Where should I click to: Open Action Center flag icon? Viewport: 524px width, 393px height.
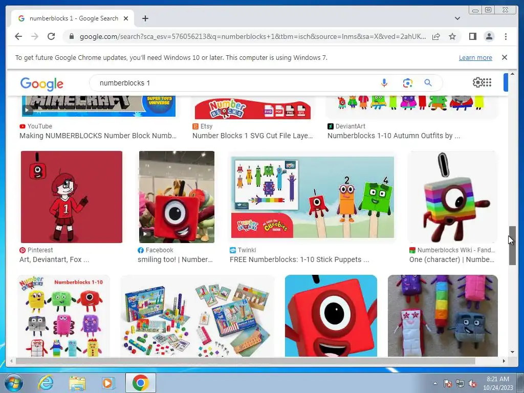[447, 383]
